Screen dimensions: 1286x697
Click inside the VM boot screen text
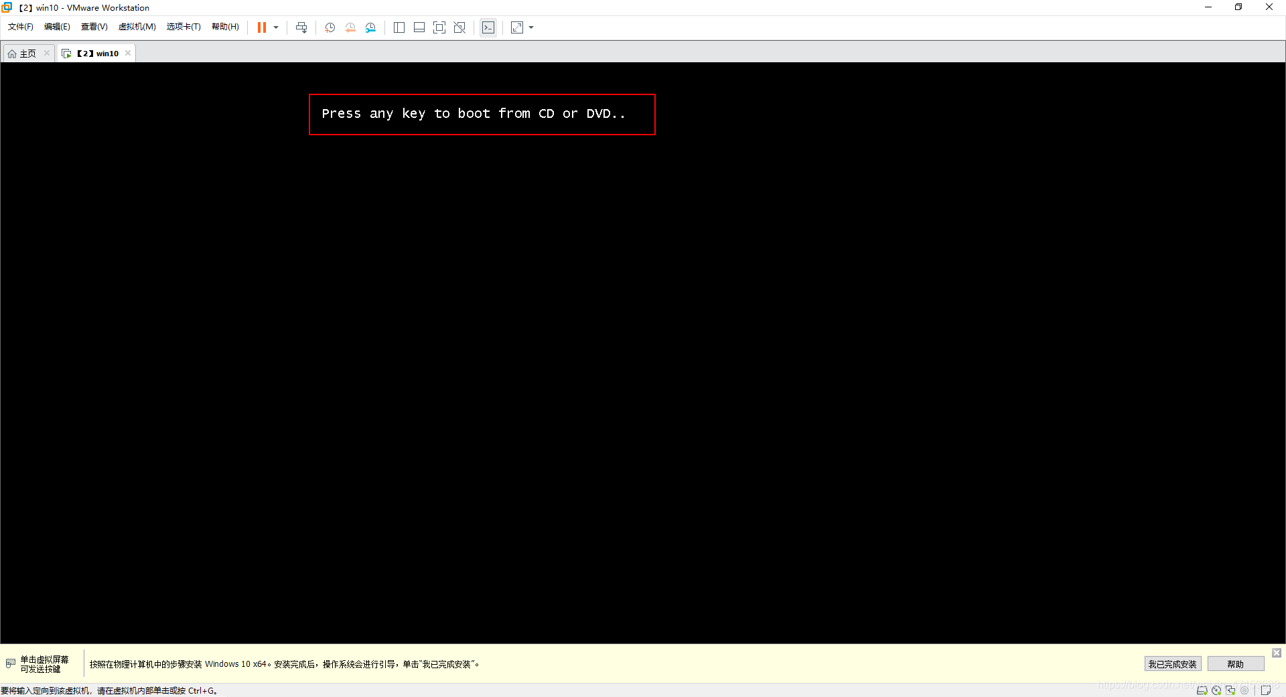[x=473, y=114]
